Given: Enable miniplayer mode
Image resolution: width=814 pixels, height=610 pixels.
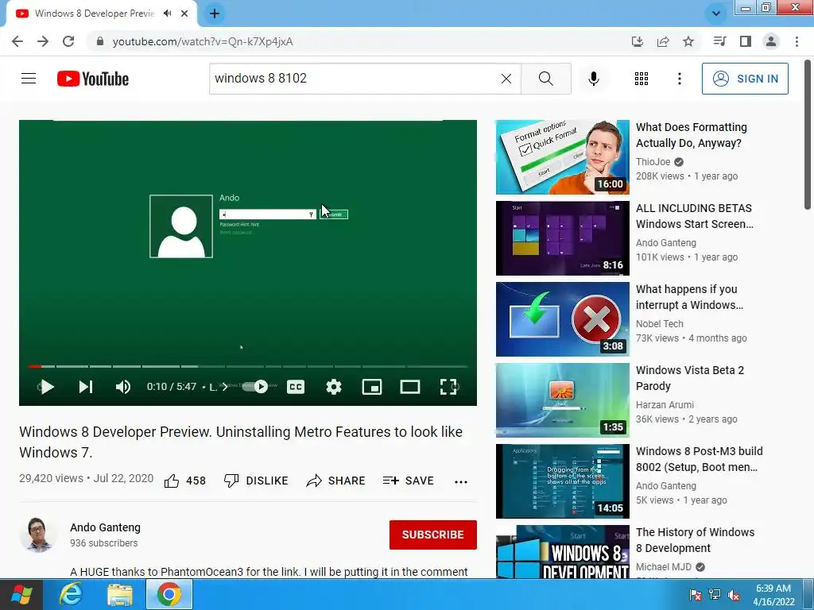Looking at the screenshot, I should coord(372,387).
